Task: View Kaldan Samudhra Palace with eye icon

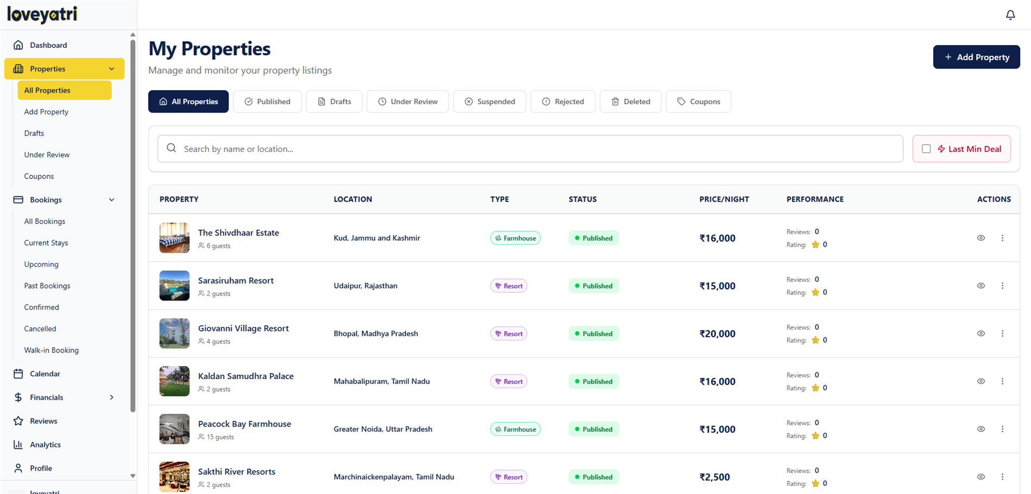Action: (x=981, y=381)
